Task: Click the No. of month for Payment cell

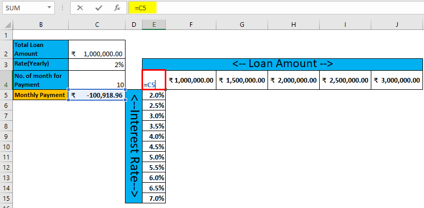Action: 41,80
